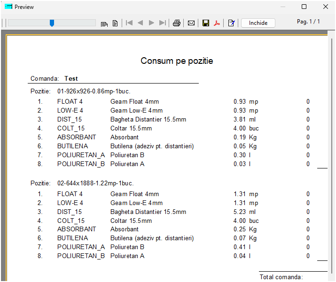
Task: Click '0.93 mp' on the LOW-E 4 row
Action: pos(246,111)
